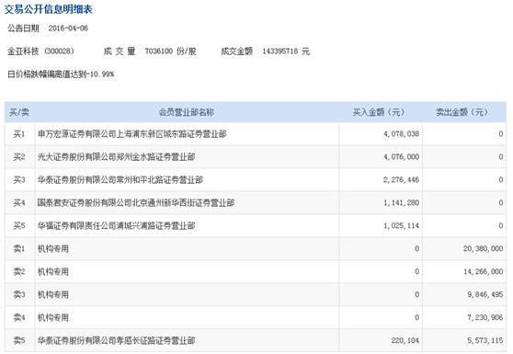
Task: Select 机构专用 in the 卖3 row
Action: coord(53,294)
